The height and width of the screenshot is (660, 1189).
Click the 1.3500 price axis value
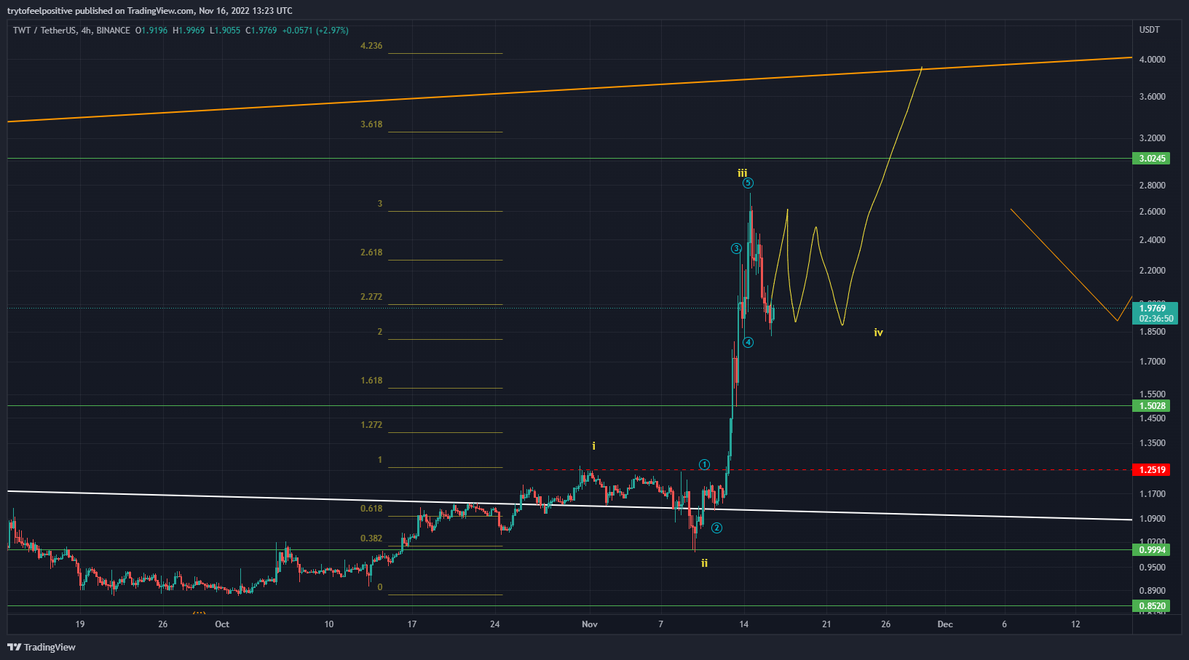[x=1152, y=443]
